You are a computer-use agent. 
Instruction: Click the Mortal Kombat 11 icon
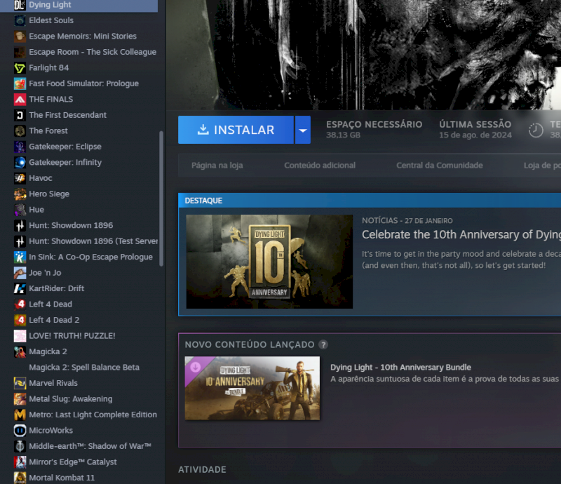click(20, 478)
